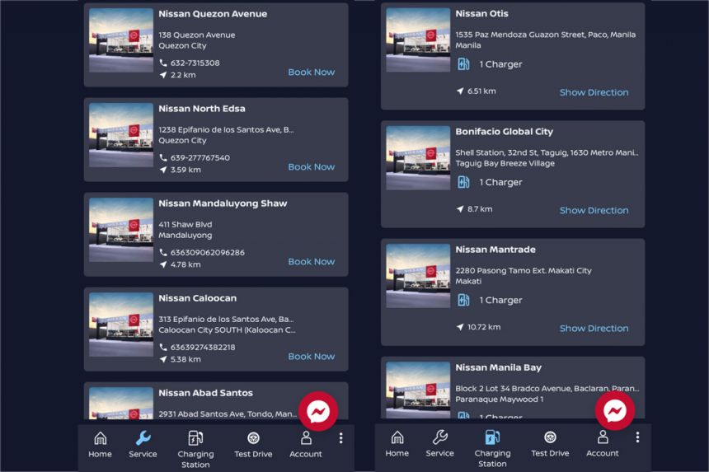Select address 138 Quezon Avenue
The image size is (709, 472).
(x=197, y=35)
